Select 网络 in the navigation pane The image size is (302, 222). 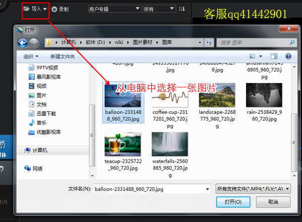click(33, 169)
